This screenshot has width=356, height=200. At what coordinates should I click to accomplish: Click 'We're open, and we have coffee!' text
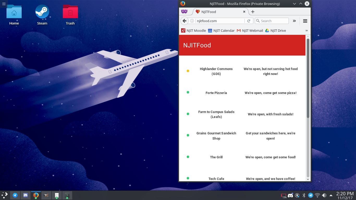click(x=271, y=179)
